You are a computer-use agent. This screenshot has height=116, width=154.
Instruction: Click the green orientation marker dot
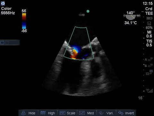click(x=88, y=11)
